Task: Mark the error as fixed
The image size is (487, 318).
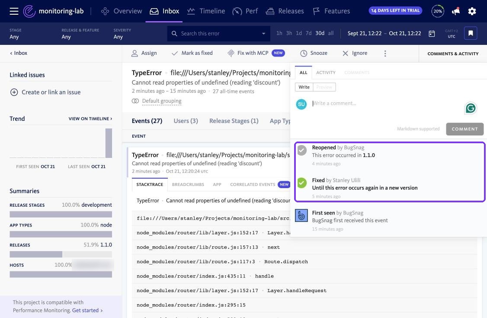Action: tap(192, 54)
